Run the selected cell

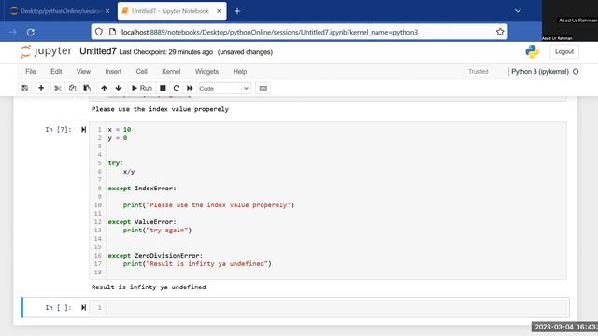coord(141,88)
